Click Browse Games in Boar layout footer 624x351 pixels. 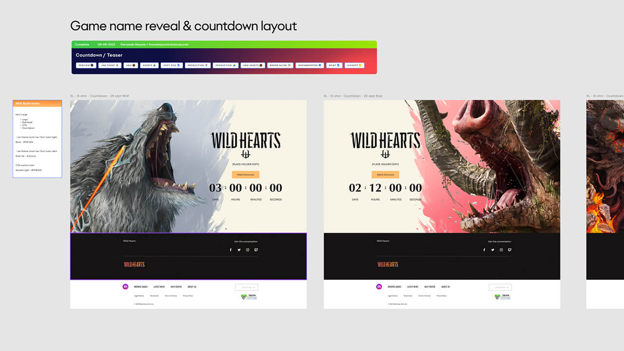[394, 287]
